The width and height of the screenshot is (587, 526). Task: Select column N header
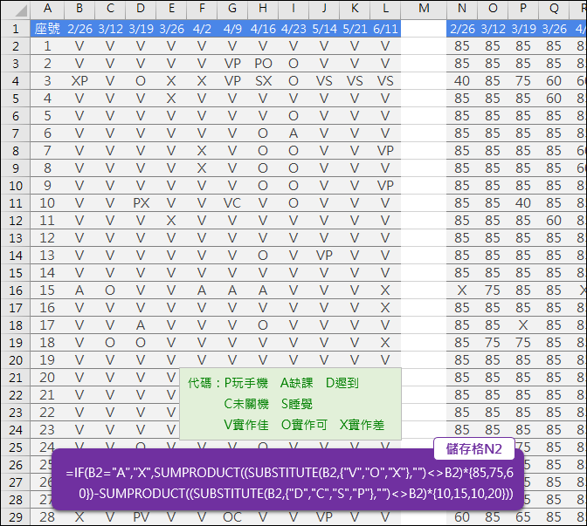pos(462,10)
